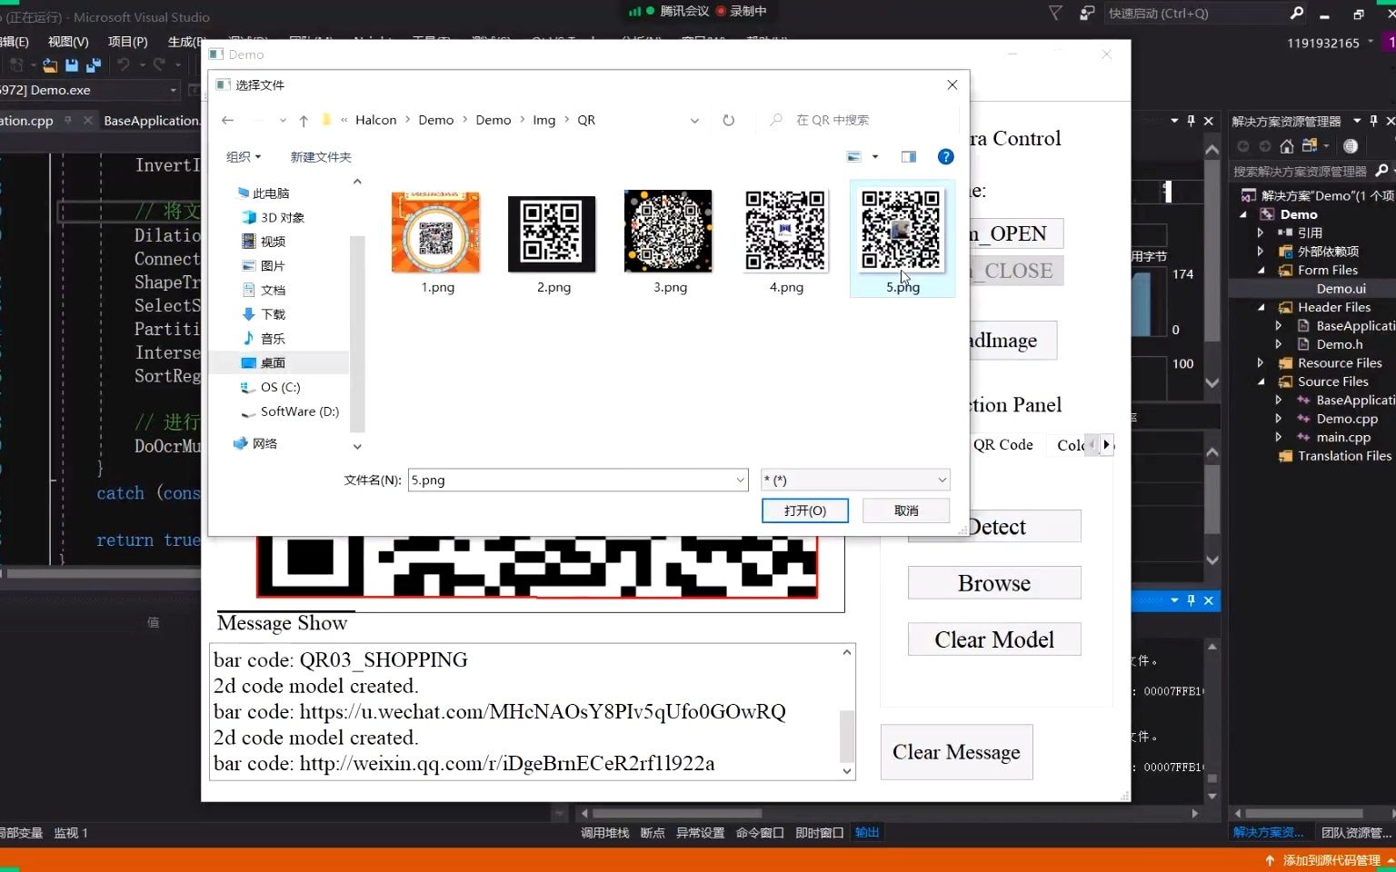Image resolution: width=1396 pixels, height=872 pixels.
Task: Open the view options dropdown arrow
Action: (875, 156)
